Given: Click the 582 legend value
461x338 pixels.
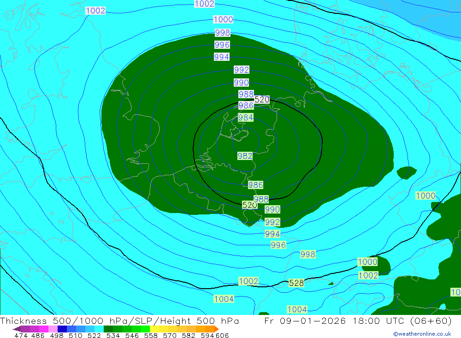Looking at the screenshot, I should pos(189,336).
